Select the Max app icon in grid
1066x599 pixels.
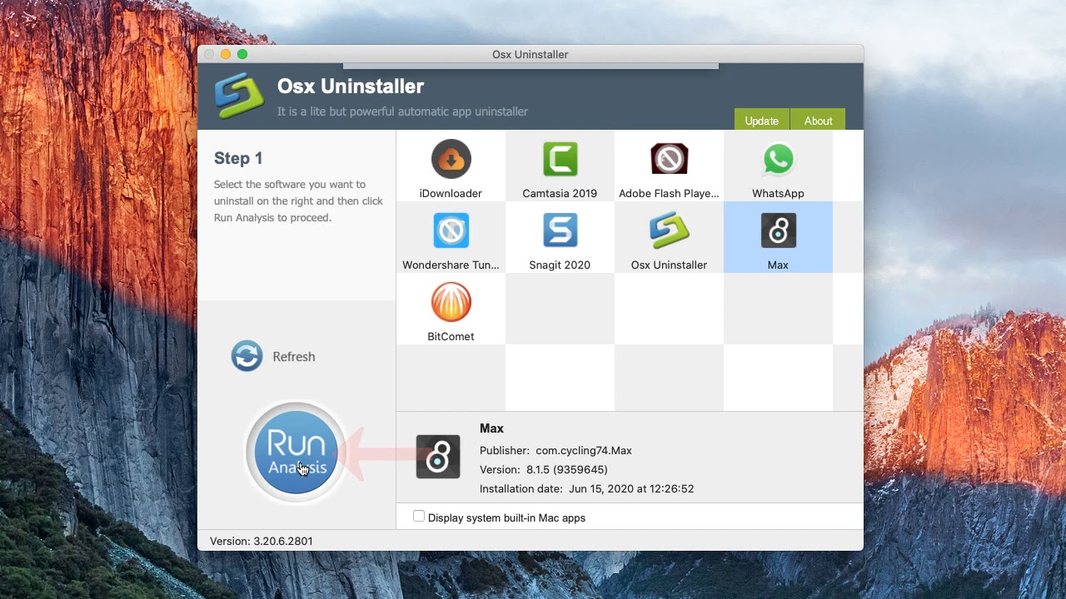(778, 230)
